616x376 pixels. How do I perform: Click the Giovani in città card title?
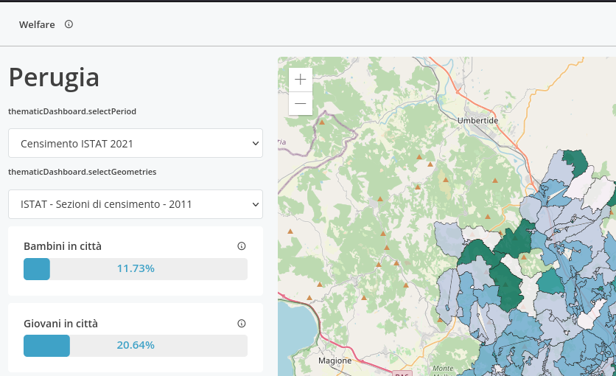(x=60, y=324)
